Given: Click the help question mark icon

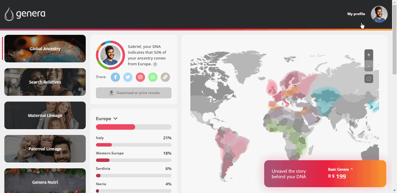Looking at the screenshot, I should (155, 64).
